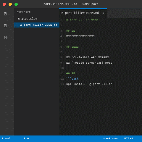
Task: Click the 'Toggle Screencast Mode' line
Action: [90, 63]
